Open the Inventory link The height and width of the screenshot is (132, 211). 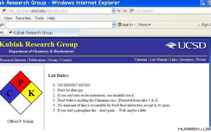(187, 60)
